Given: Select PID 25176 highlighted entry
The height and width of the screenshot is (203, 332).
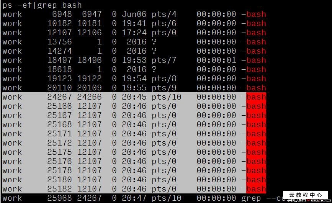Looking at the screenshot, I should (x=59, y=161).
